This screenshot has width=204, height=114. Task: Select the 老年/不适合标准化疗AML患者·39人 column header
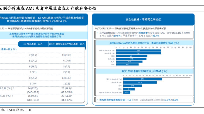click(x=66, y=43)
